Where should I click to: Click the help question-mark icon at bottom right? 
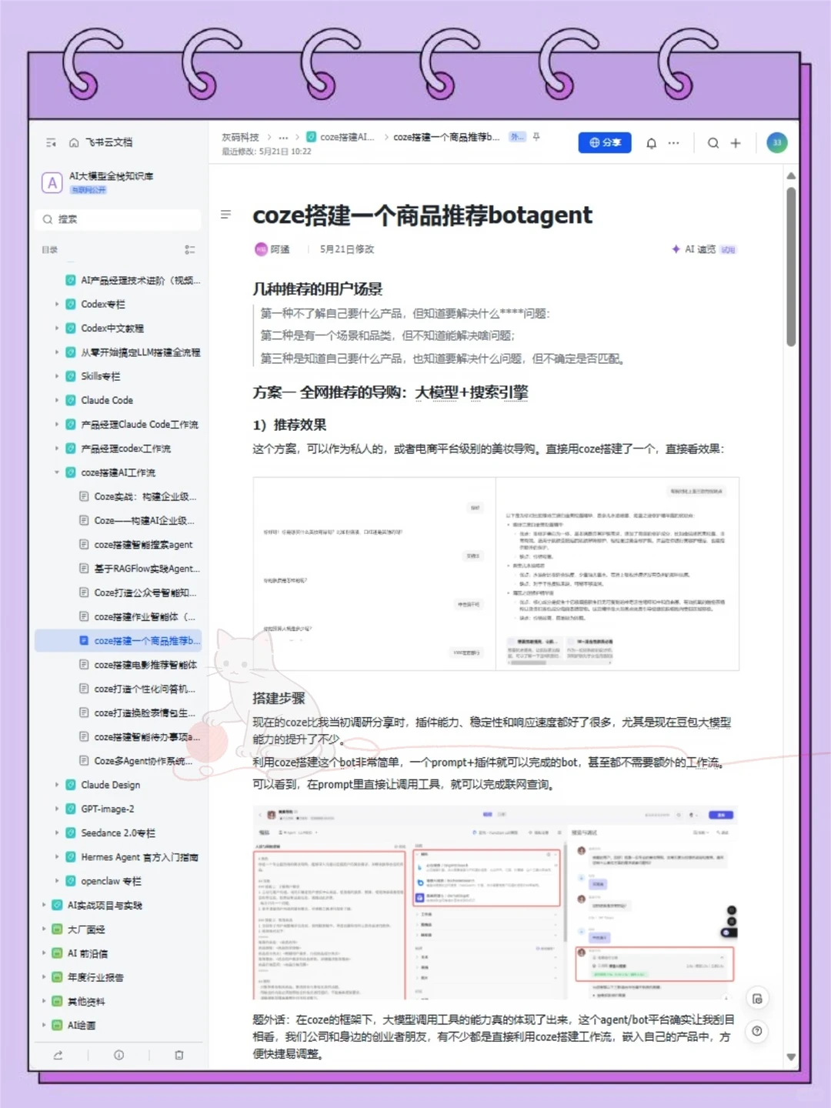[757, 1031]
